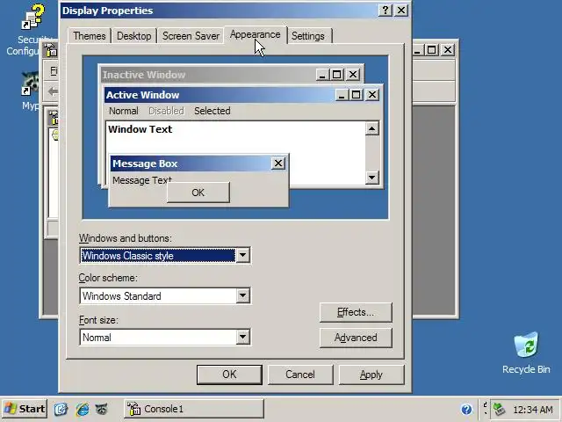The width and height of the screenshot is (562, 422).
Task: Click the Disabled menu text in preview
Action: [x=166, y=111]
